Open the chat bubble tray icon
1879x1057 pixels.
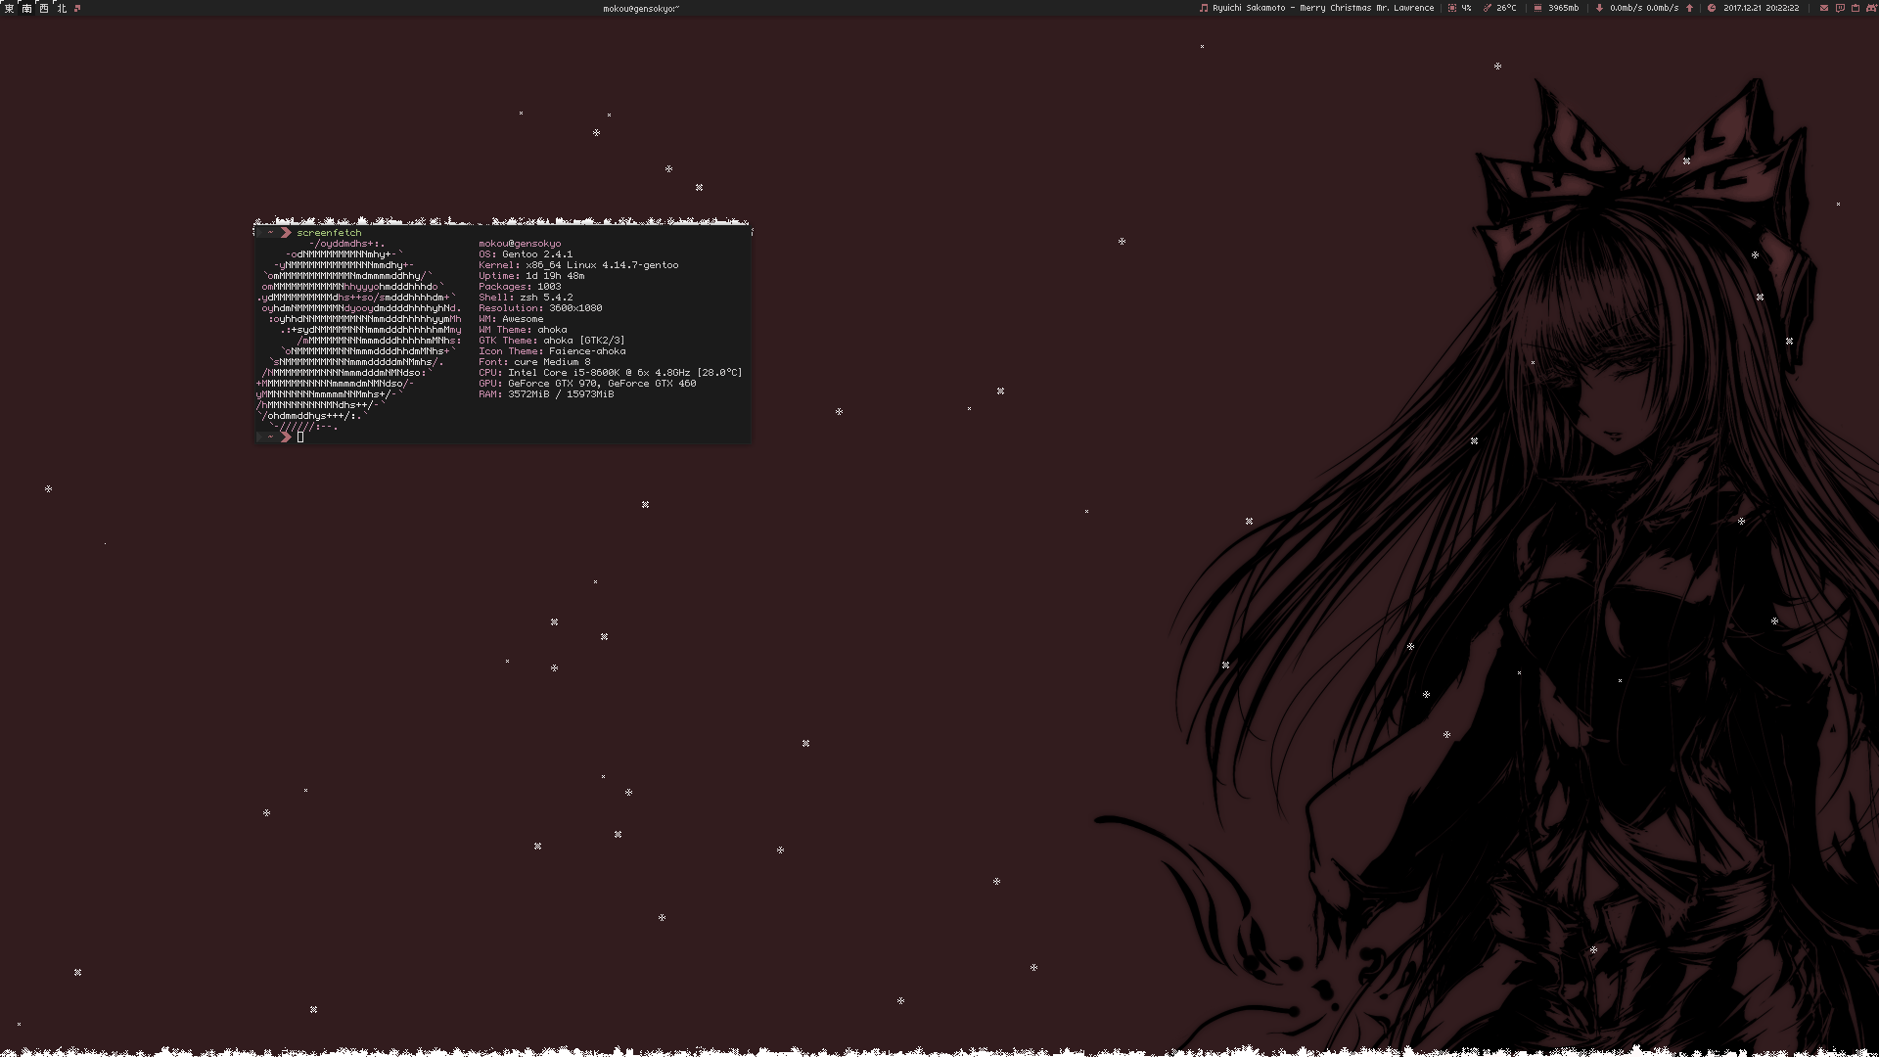pyautogui.click(x=1840, y=8)
